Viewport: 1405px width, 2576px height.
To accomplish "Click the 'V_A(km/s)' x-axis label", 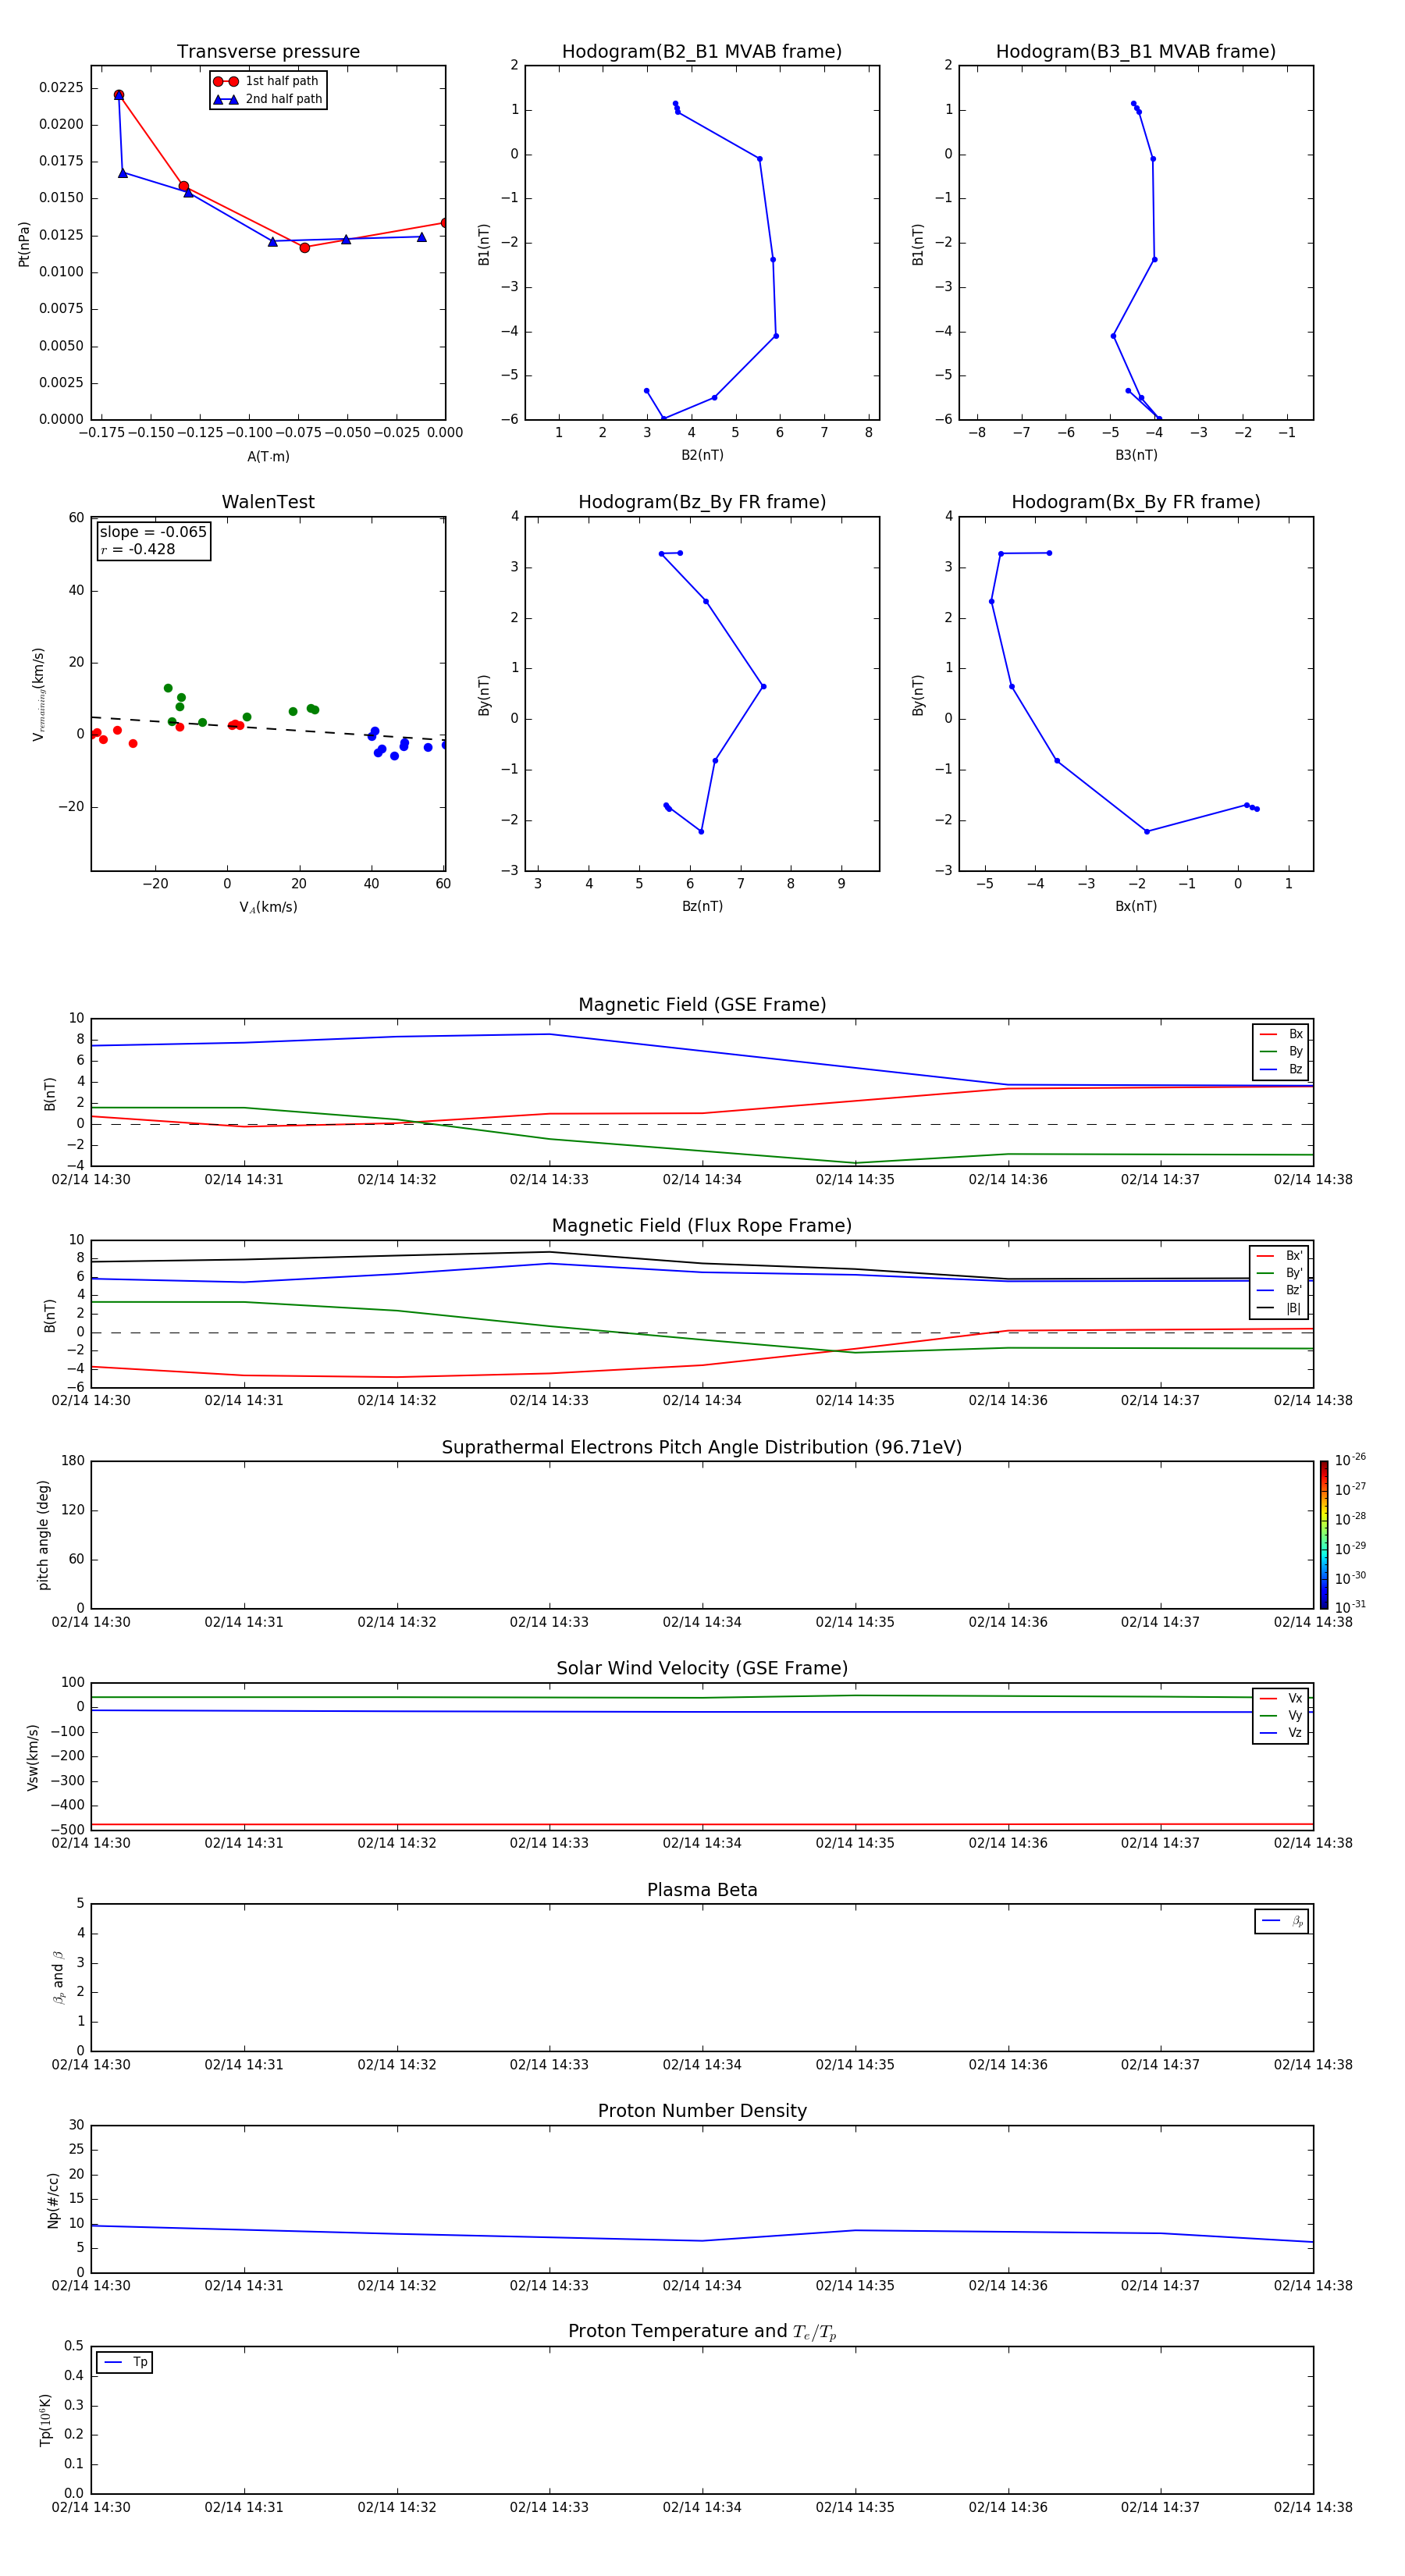I will coord(268,907).
